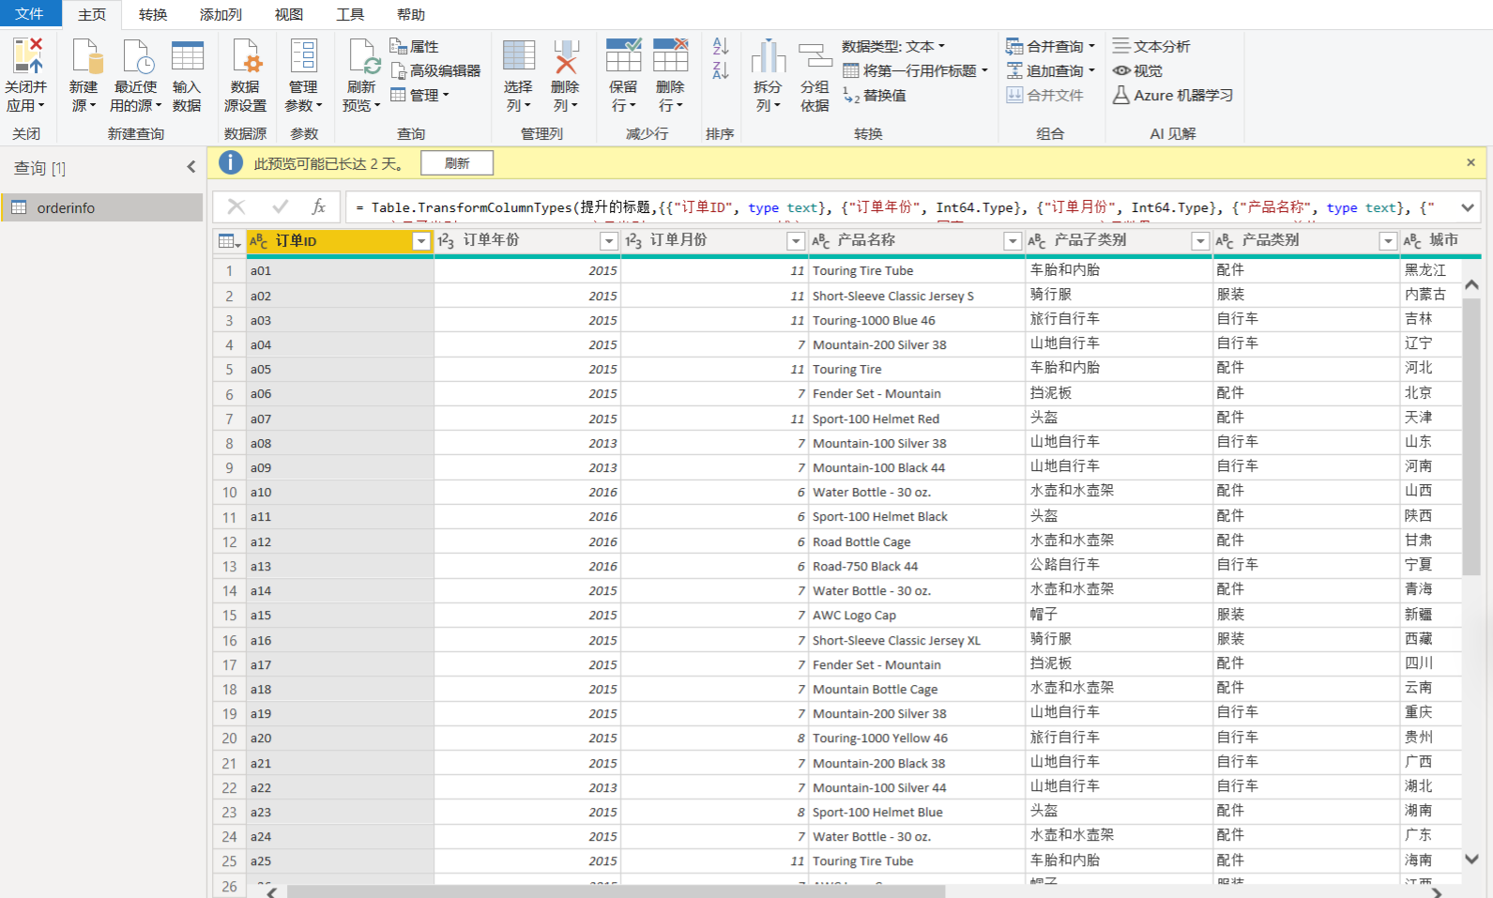Viewport: 1493px width, 898px height.
Task: Open filter dropdown for 订单月份 column
Action: coord(796,241)
